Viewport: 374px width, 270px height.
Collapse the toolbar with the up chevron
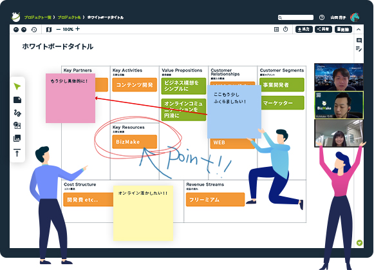pos(359,30)
